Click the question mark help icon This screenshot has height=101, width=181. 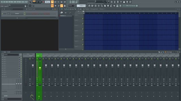(x=121, y=2)
